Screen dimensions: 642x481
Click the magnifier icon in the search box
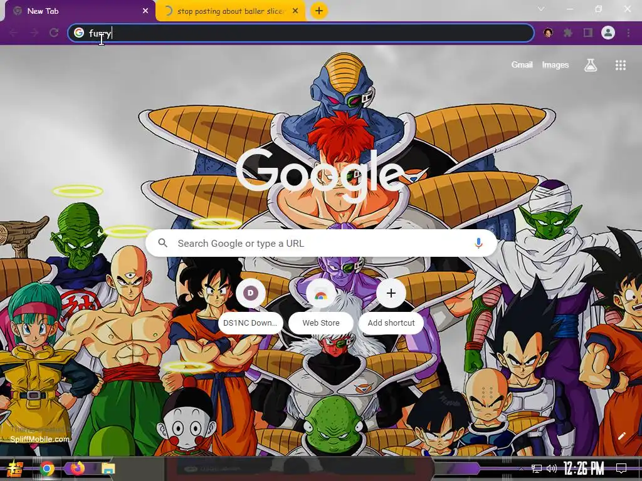click(x=162, y=243)
